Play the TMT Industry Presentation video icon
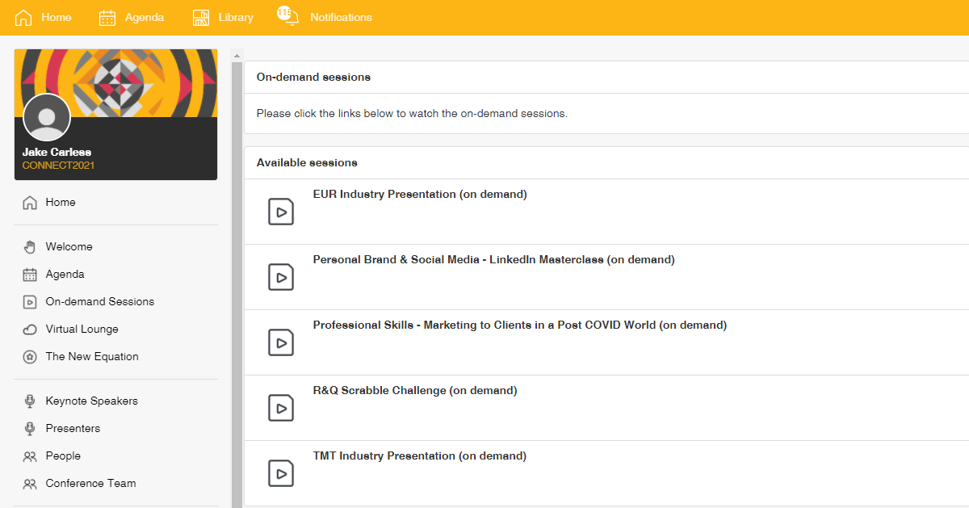 click(x=280, y=473)
